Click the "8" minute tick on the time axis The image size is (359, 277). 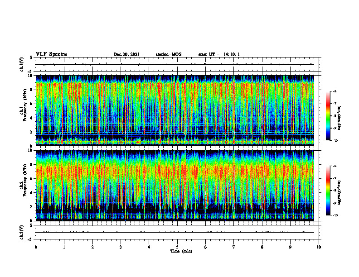[262, 247]
